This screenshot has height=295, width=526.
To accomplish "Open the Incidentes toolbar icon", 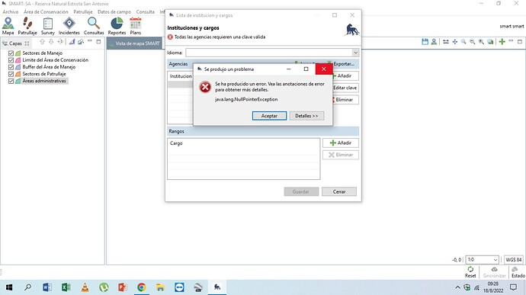I will click(69, 26).
